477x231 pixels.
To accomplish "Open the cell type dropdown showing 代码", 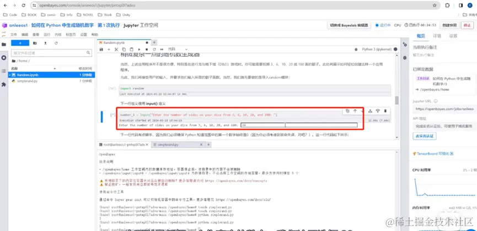I will [178, 49].
